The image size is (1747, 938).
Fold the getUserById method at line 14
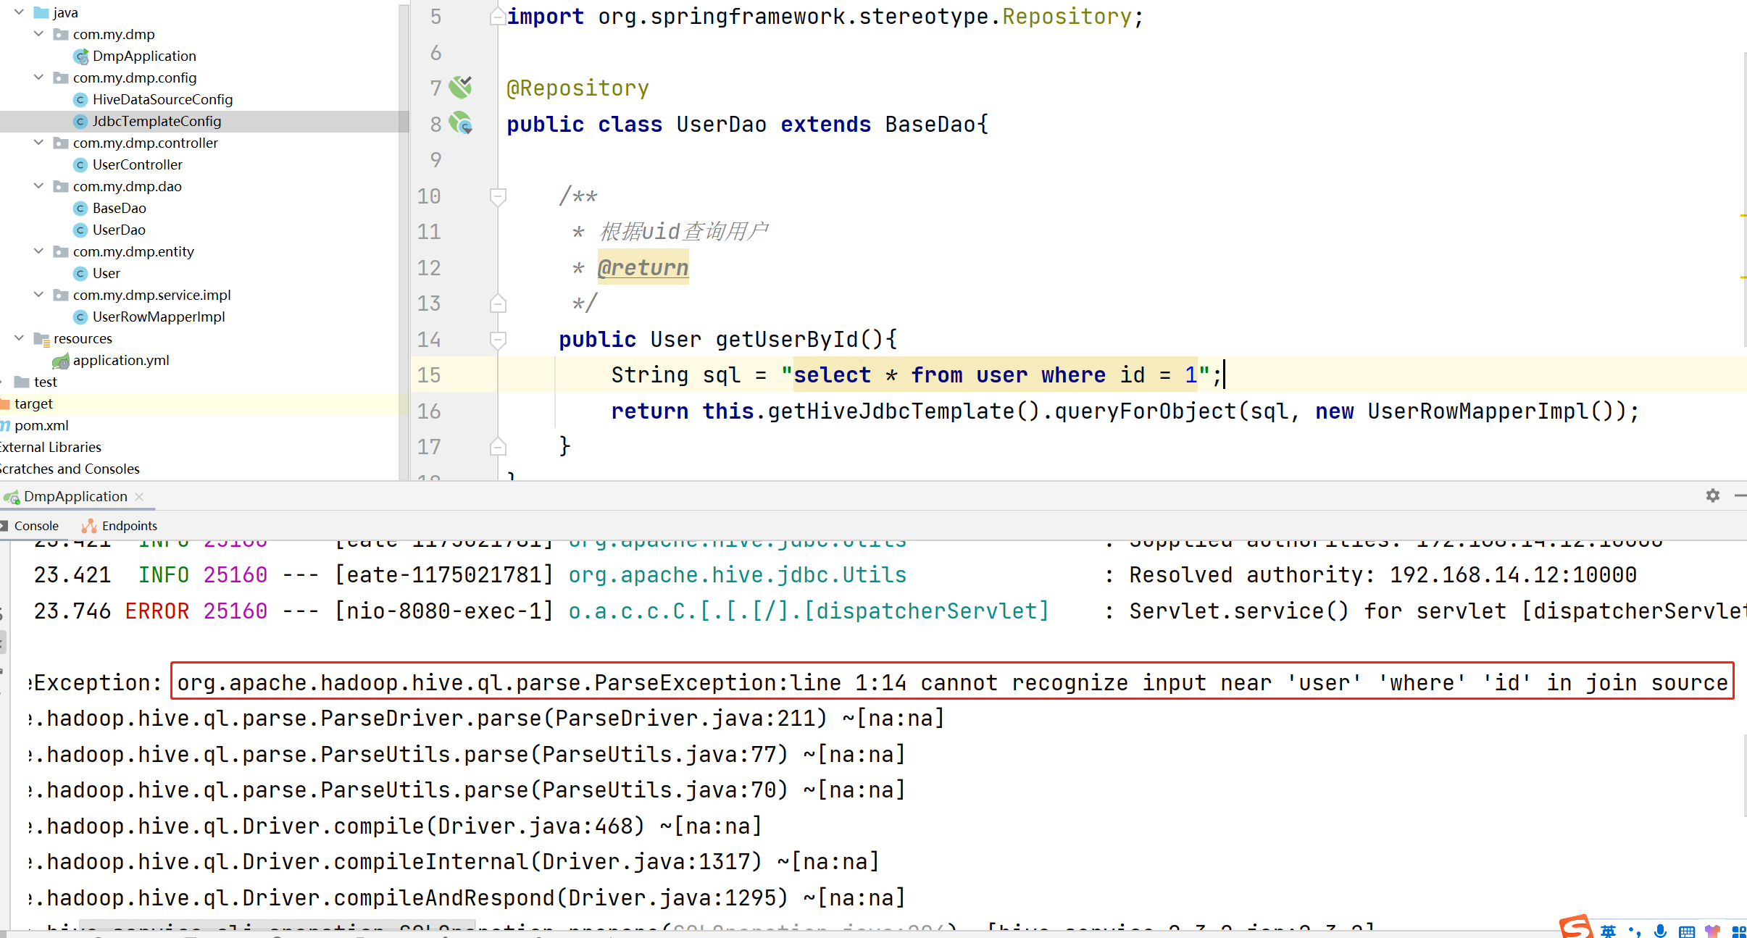tap(498, 340)
